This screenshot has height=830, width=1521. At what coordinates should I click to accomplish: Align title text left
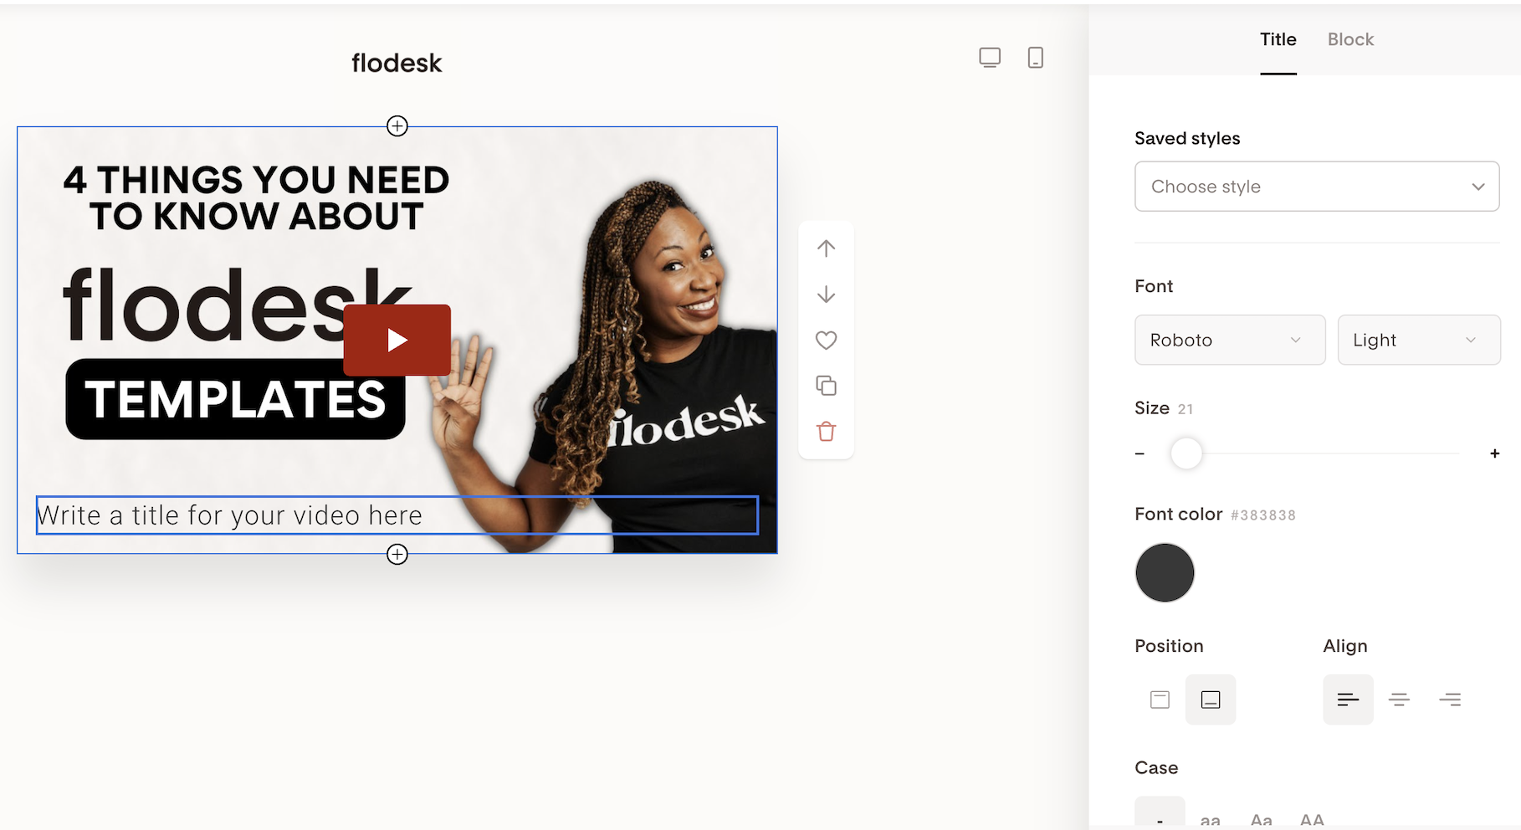(x=1348, y=699)
